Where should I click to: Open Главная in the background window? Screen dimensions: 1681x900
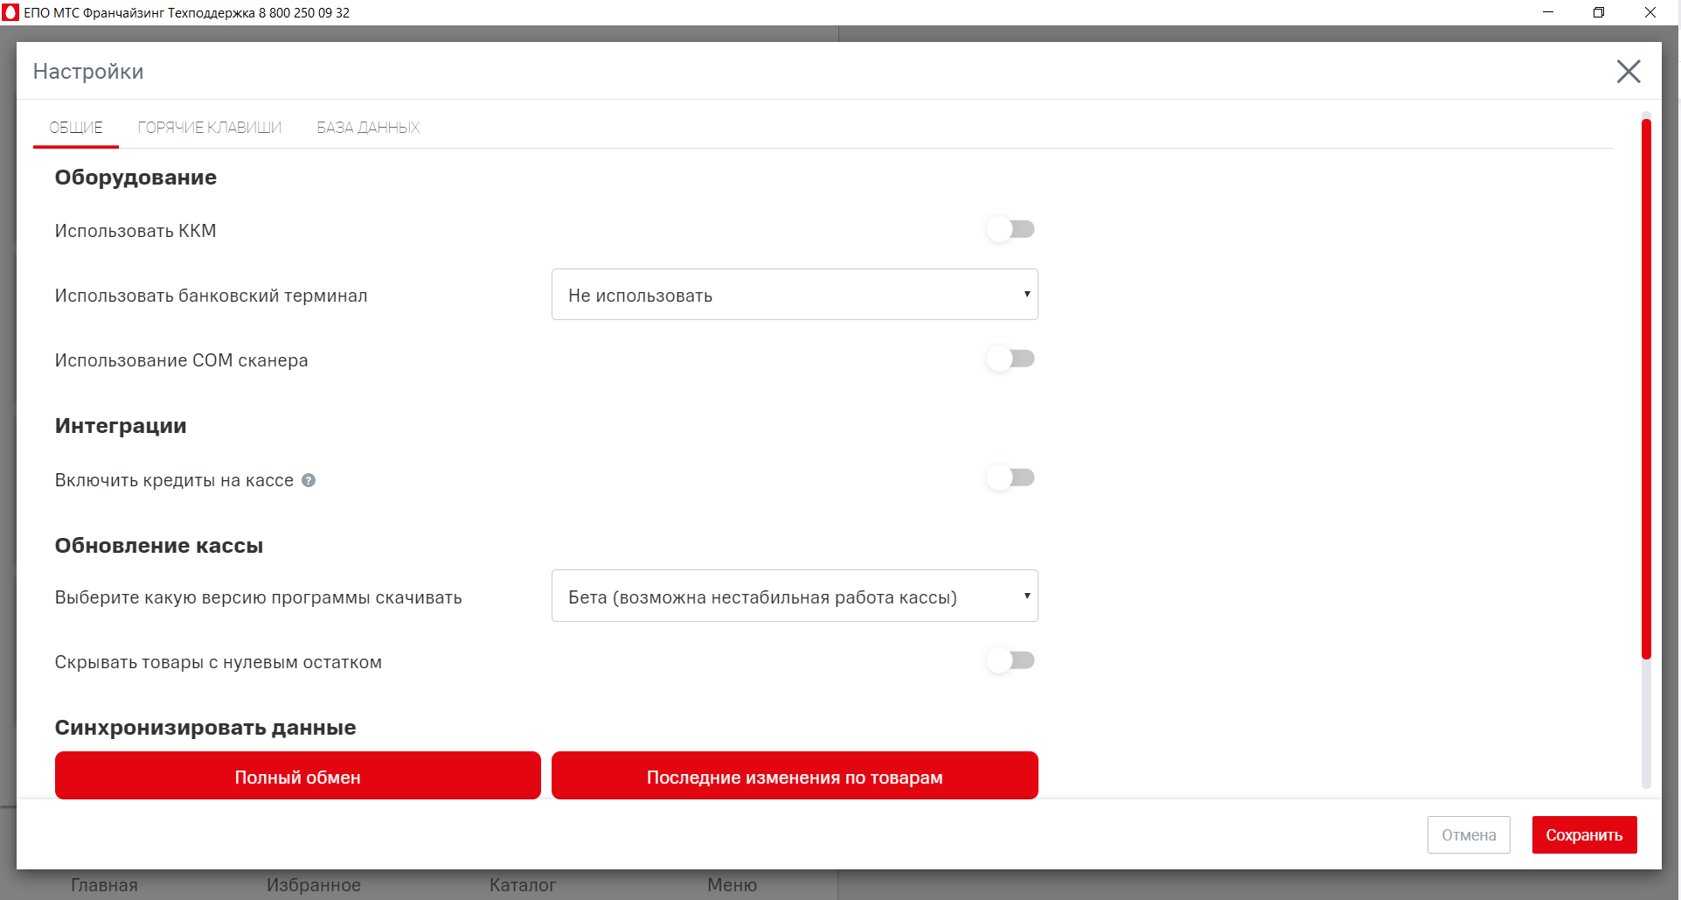pyautogui.click(x=104, y=885)
